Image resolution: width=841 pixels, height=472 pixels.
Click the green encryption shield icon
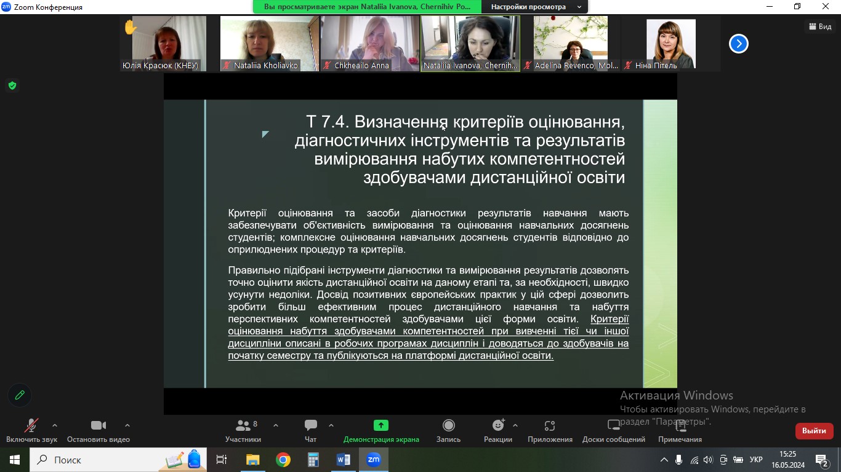(12, 85)
